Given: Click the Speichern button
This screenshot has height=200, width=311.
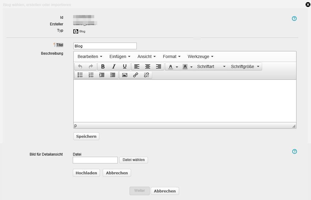Looking at the screenshot, I should [86, 136].
